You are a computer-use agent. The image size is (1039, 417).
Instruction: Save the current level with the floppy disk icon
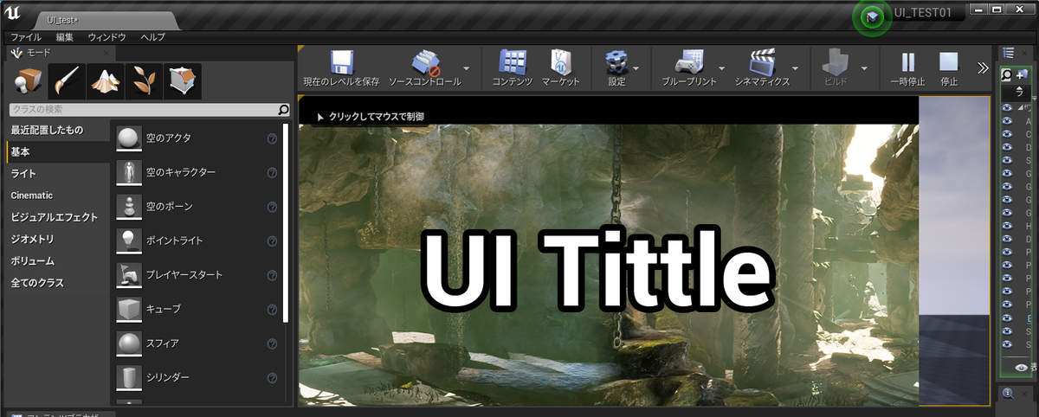(341, 62)
